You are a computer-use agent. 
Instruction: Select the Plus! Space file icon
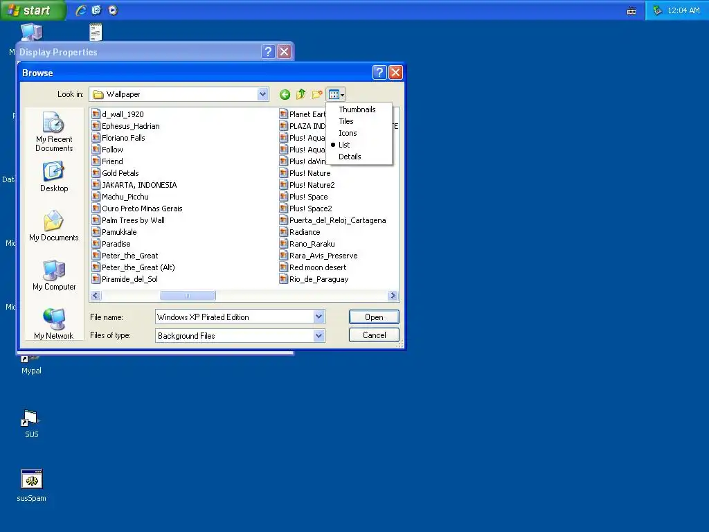tap(283, 196)
